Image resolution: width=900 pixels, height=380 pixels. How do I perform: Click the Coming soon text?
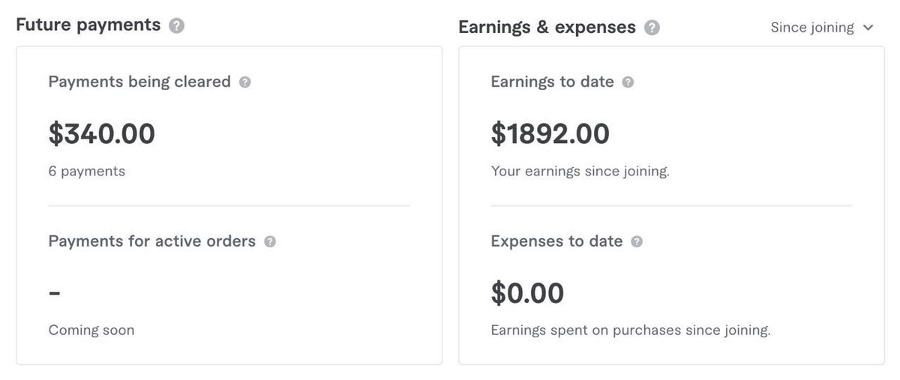click(91, 330)
